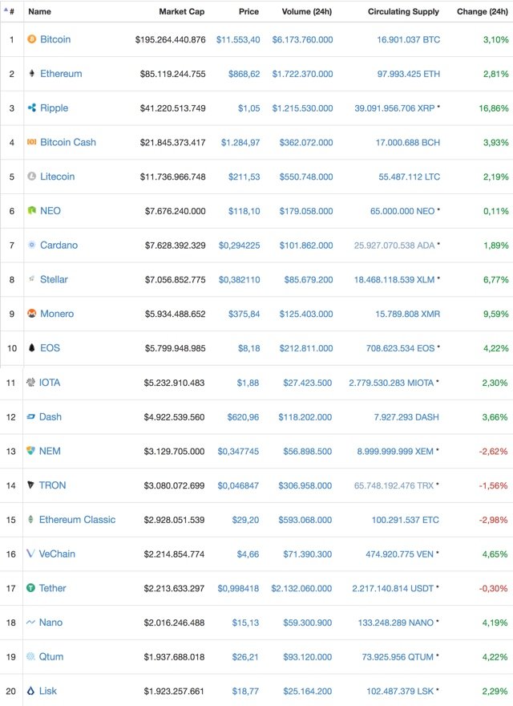Sort by Change (24h) column header

click(482, 11)
